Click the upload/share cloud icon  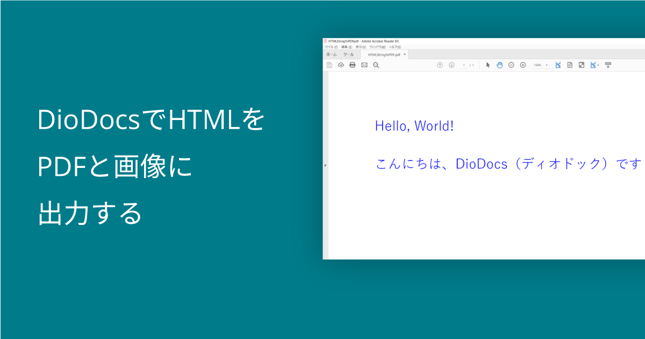point(341,65)
